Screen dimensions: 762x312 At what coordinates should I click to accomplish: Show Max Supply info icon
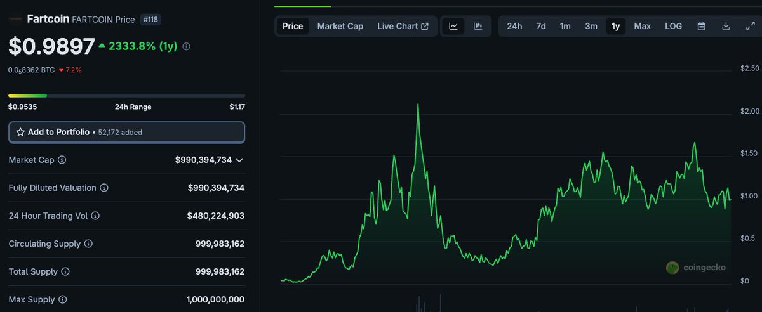click(x=62, y=299)
